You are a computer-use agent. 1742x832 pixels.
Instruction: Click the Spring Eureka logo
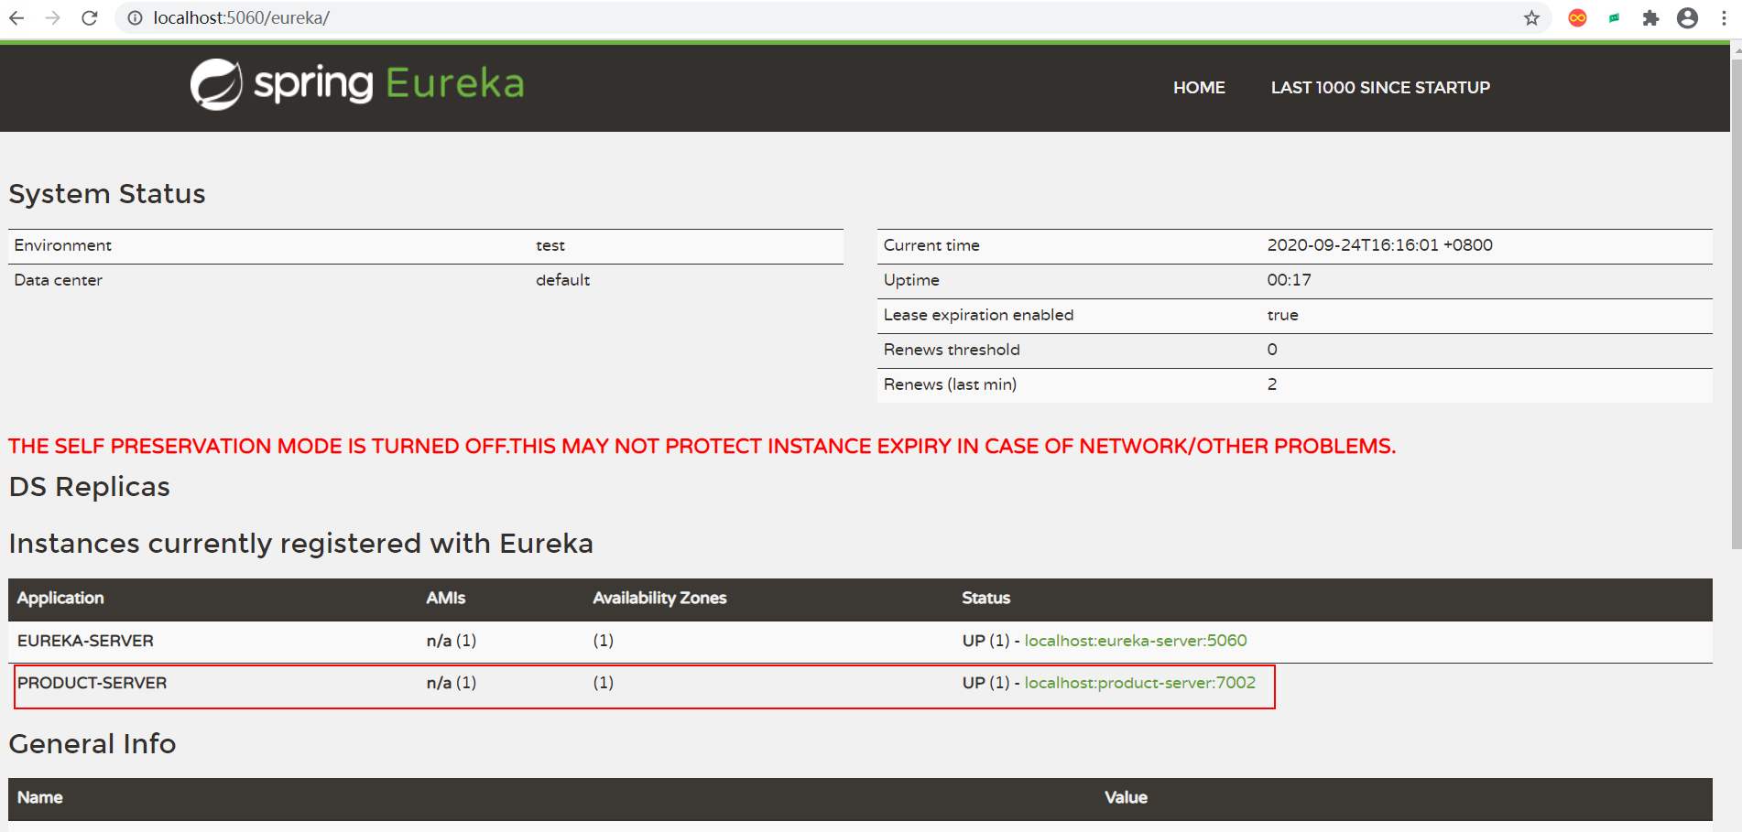point(357,84)
